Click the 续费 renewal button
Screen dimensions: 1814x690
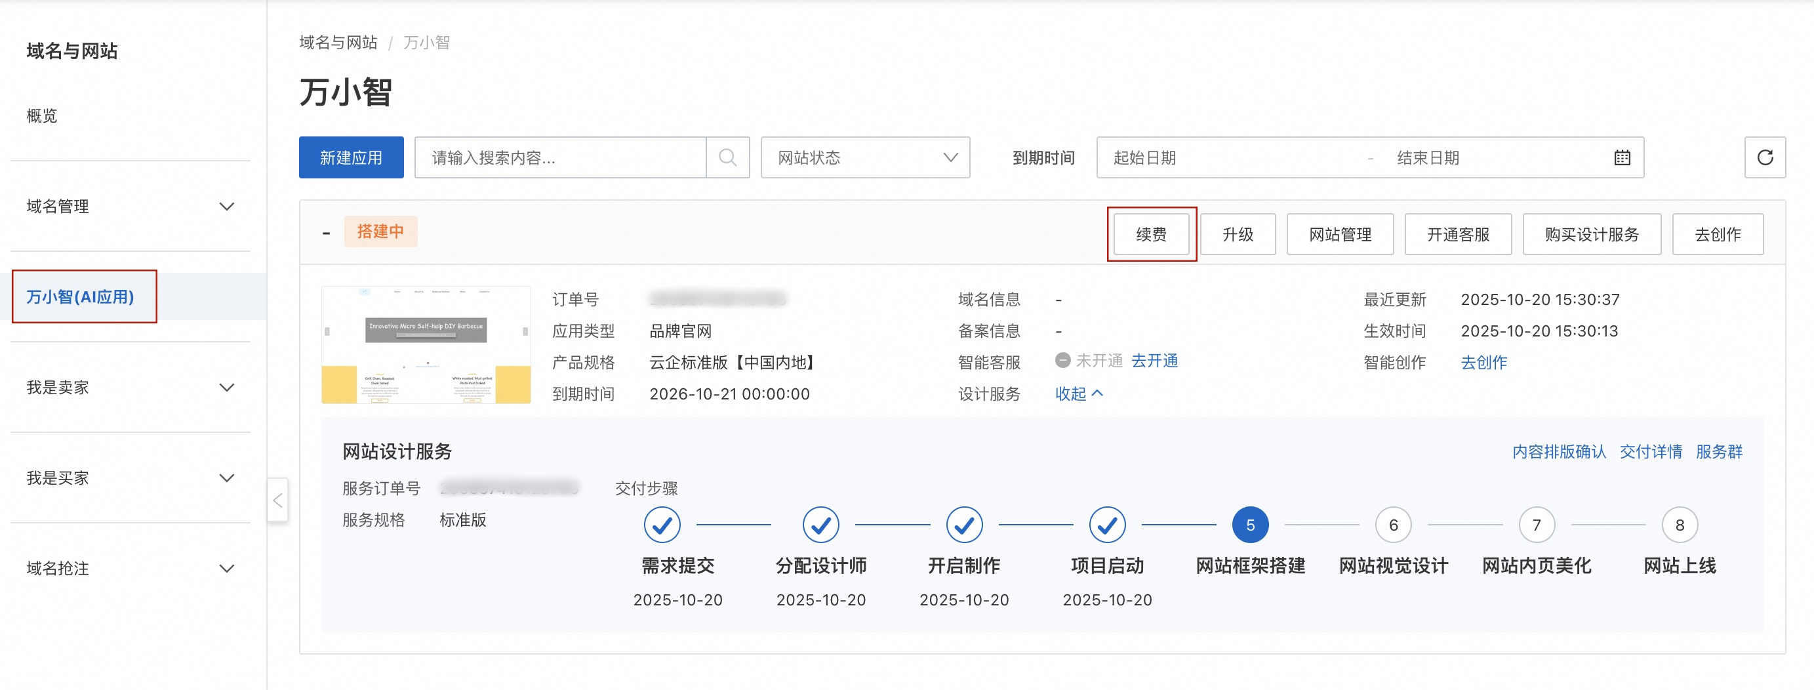click(1151, 233)
